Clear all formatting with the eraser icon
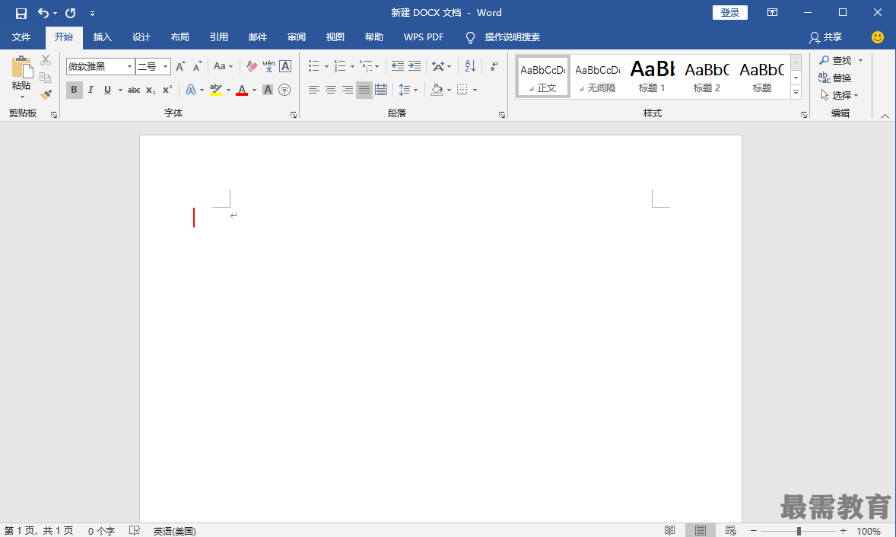Image resolution: width=896 pixels, height=537 pixels. [252, 66]
